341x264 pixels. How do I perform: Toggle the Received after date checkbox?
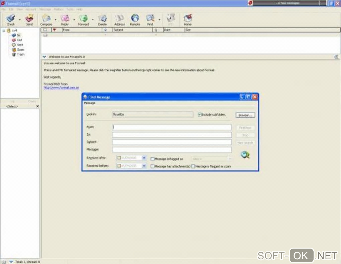pyautogui.click(x=119, y=158)
